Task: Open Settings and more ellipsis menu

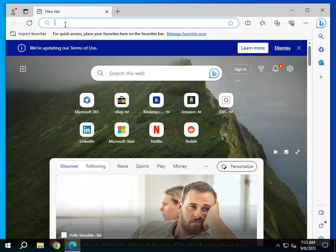Action: click(x=306, y=23)
